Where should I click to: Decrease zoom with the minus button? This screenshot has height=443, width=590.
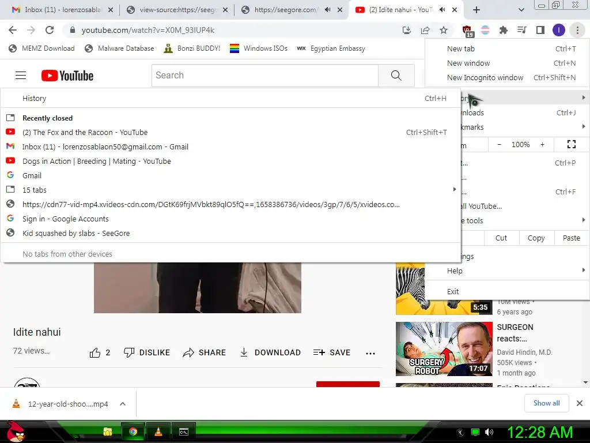pos(499,144)
